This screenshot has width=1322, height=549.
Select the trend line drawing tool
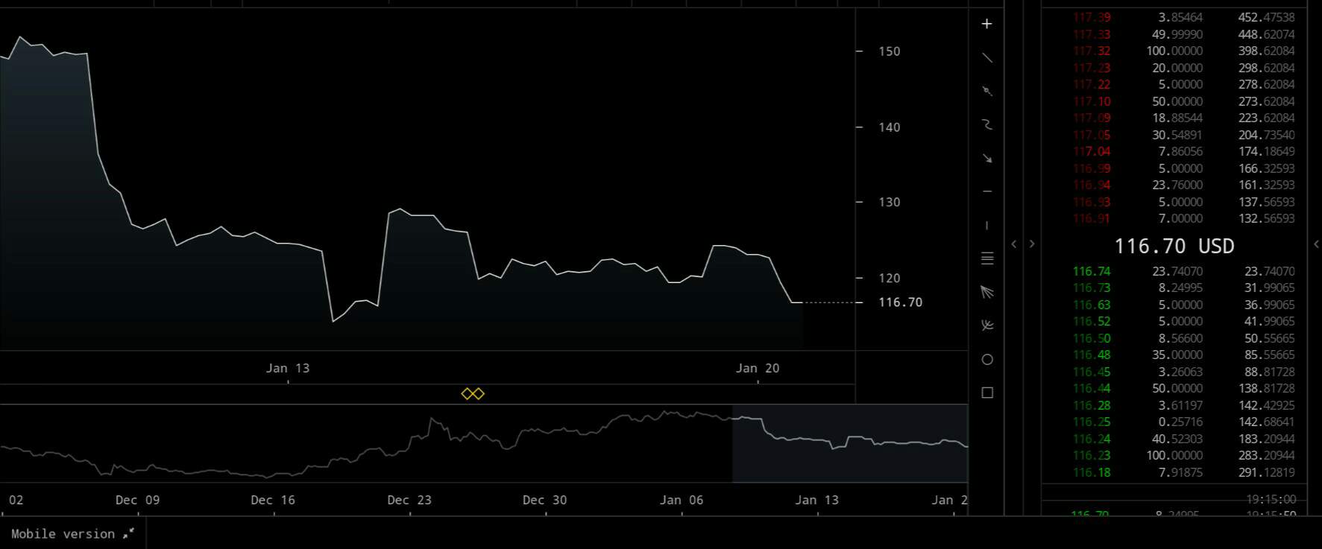(986, 57)
